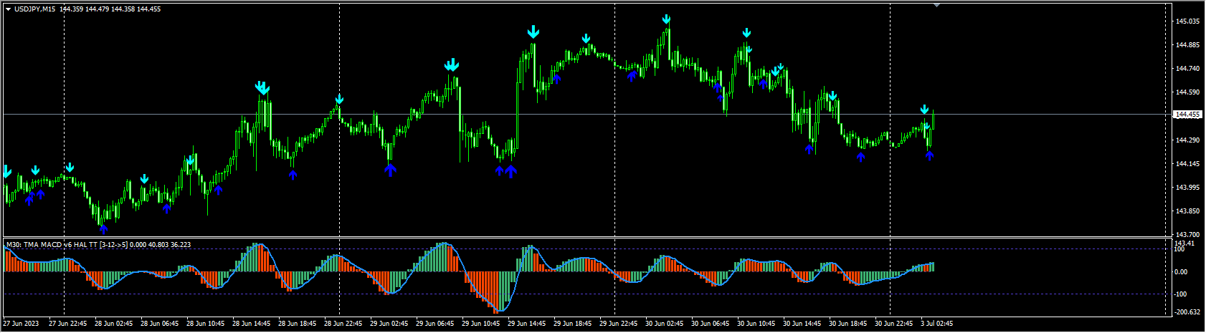
Task: Click the 143.995 price axis label
Action: pyautogui.click(x=1188, y=188)
